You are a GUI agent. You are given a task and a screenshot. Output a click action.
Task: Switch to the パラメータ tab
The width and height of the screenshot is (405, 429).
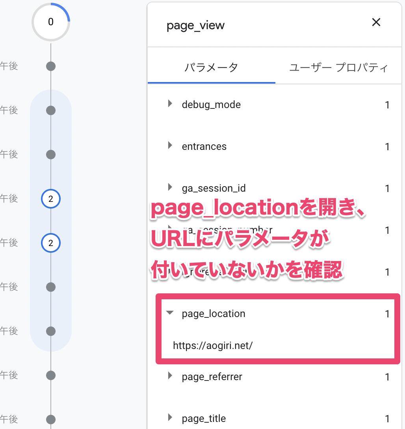[211, 67]
